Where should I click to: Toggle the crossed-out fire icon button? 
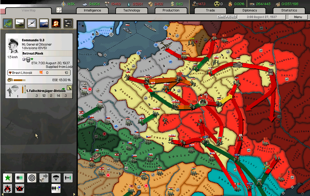pos(8,188)
